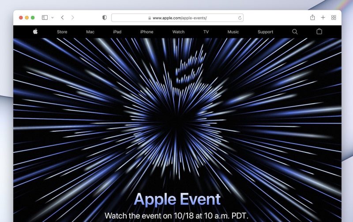Click the Apple logo in site navigation
Image resolution: width=353 pixels, height=222 pixels.
tap(35, 31)
